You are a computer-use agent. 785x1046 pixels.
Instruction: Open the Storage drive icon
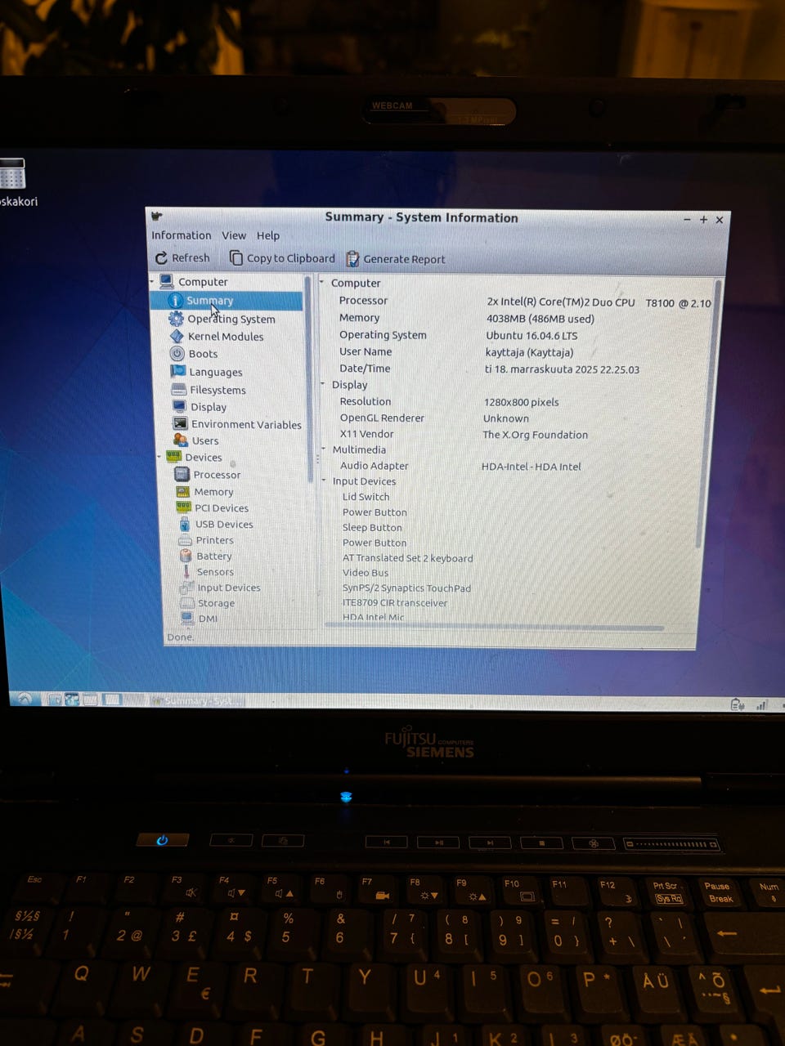coord(187,602)
